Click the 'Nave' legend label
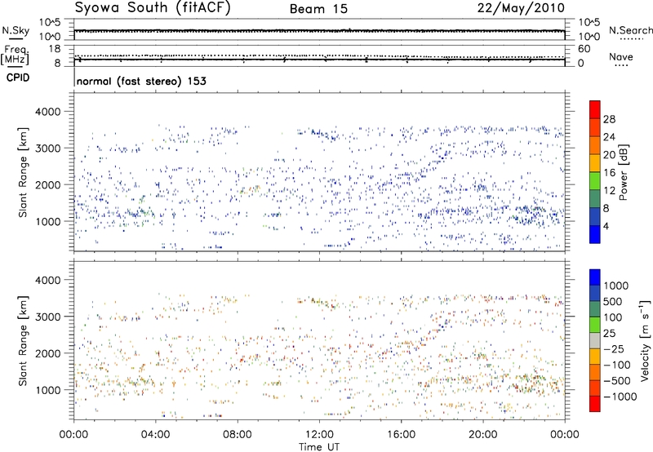Image resolution: width=653 pixels, height=452 pixels. coord(621,56)
